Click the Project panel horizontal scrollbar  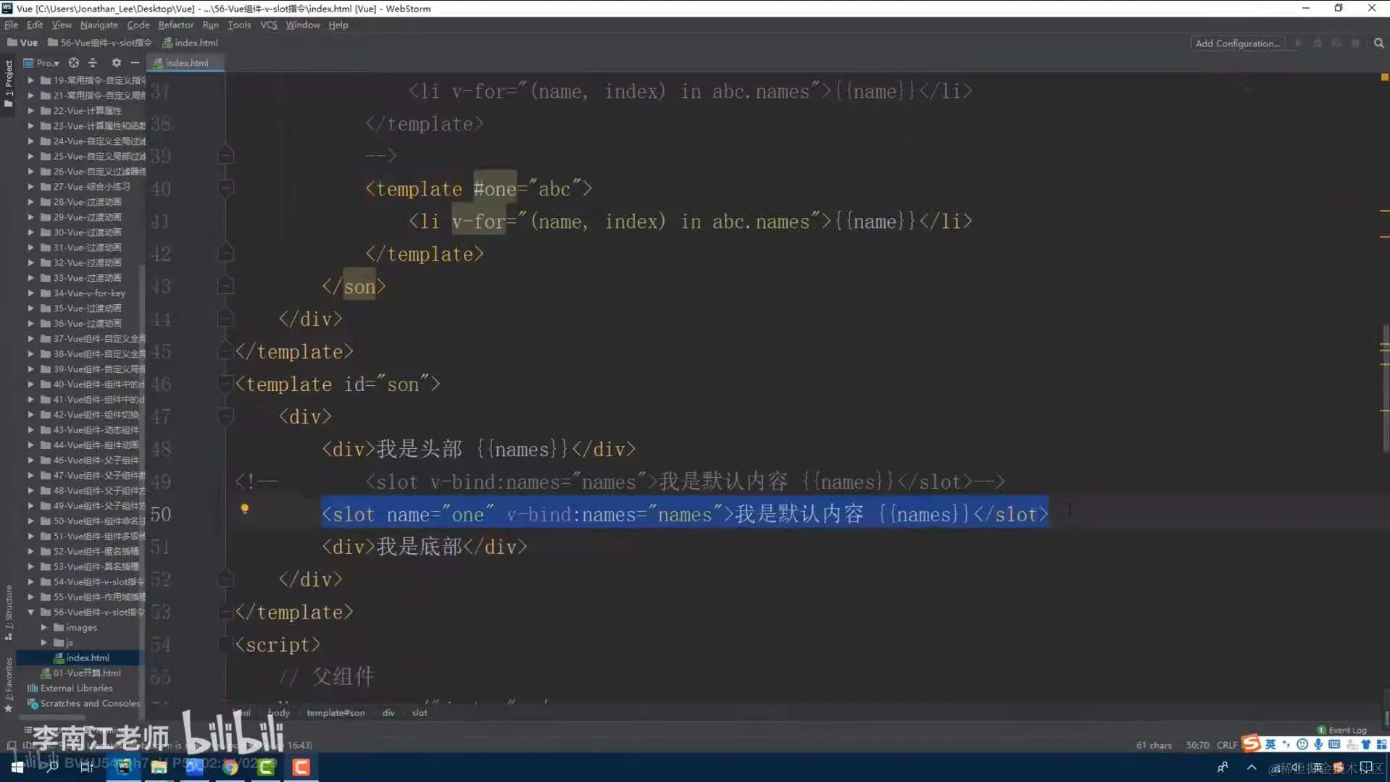point(51,718)
